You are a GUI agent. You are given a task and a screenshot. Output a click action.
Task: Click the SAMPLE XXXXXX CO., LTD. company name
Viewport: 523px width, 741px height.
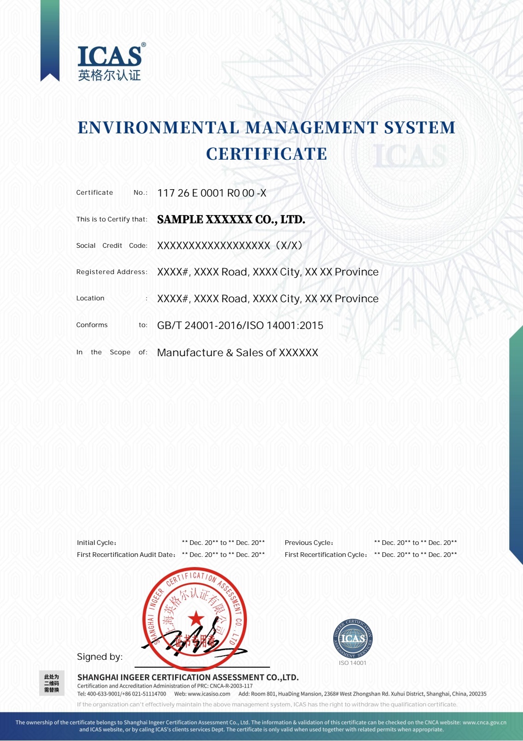coord(231,220)
